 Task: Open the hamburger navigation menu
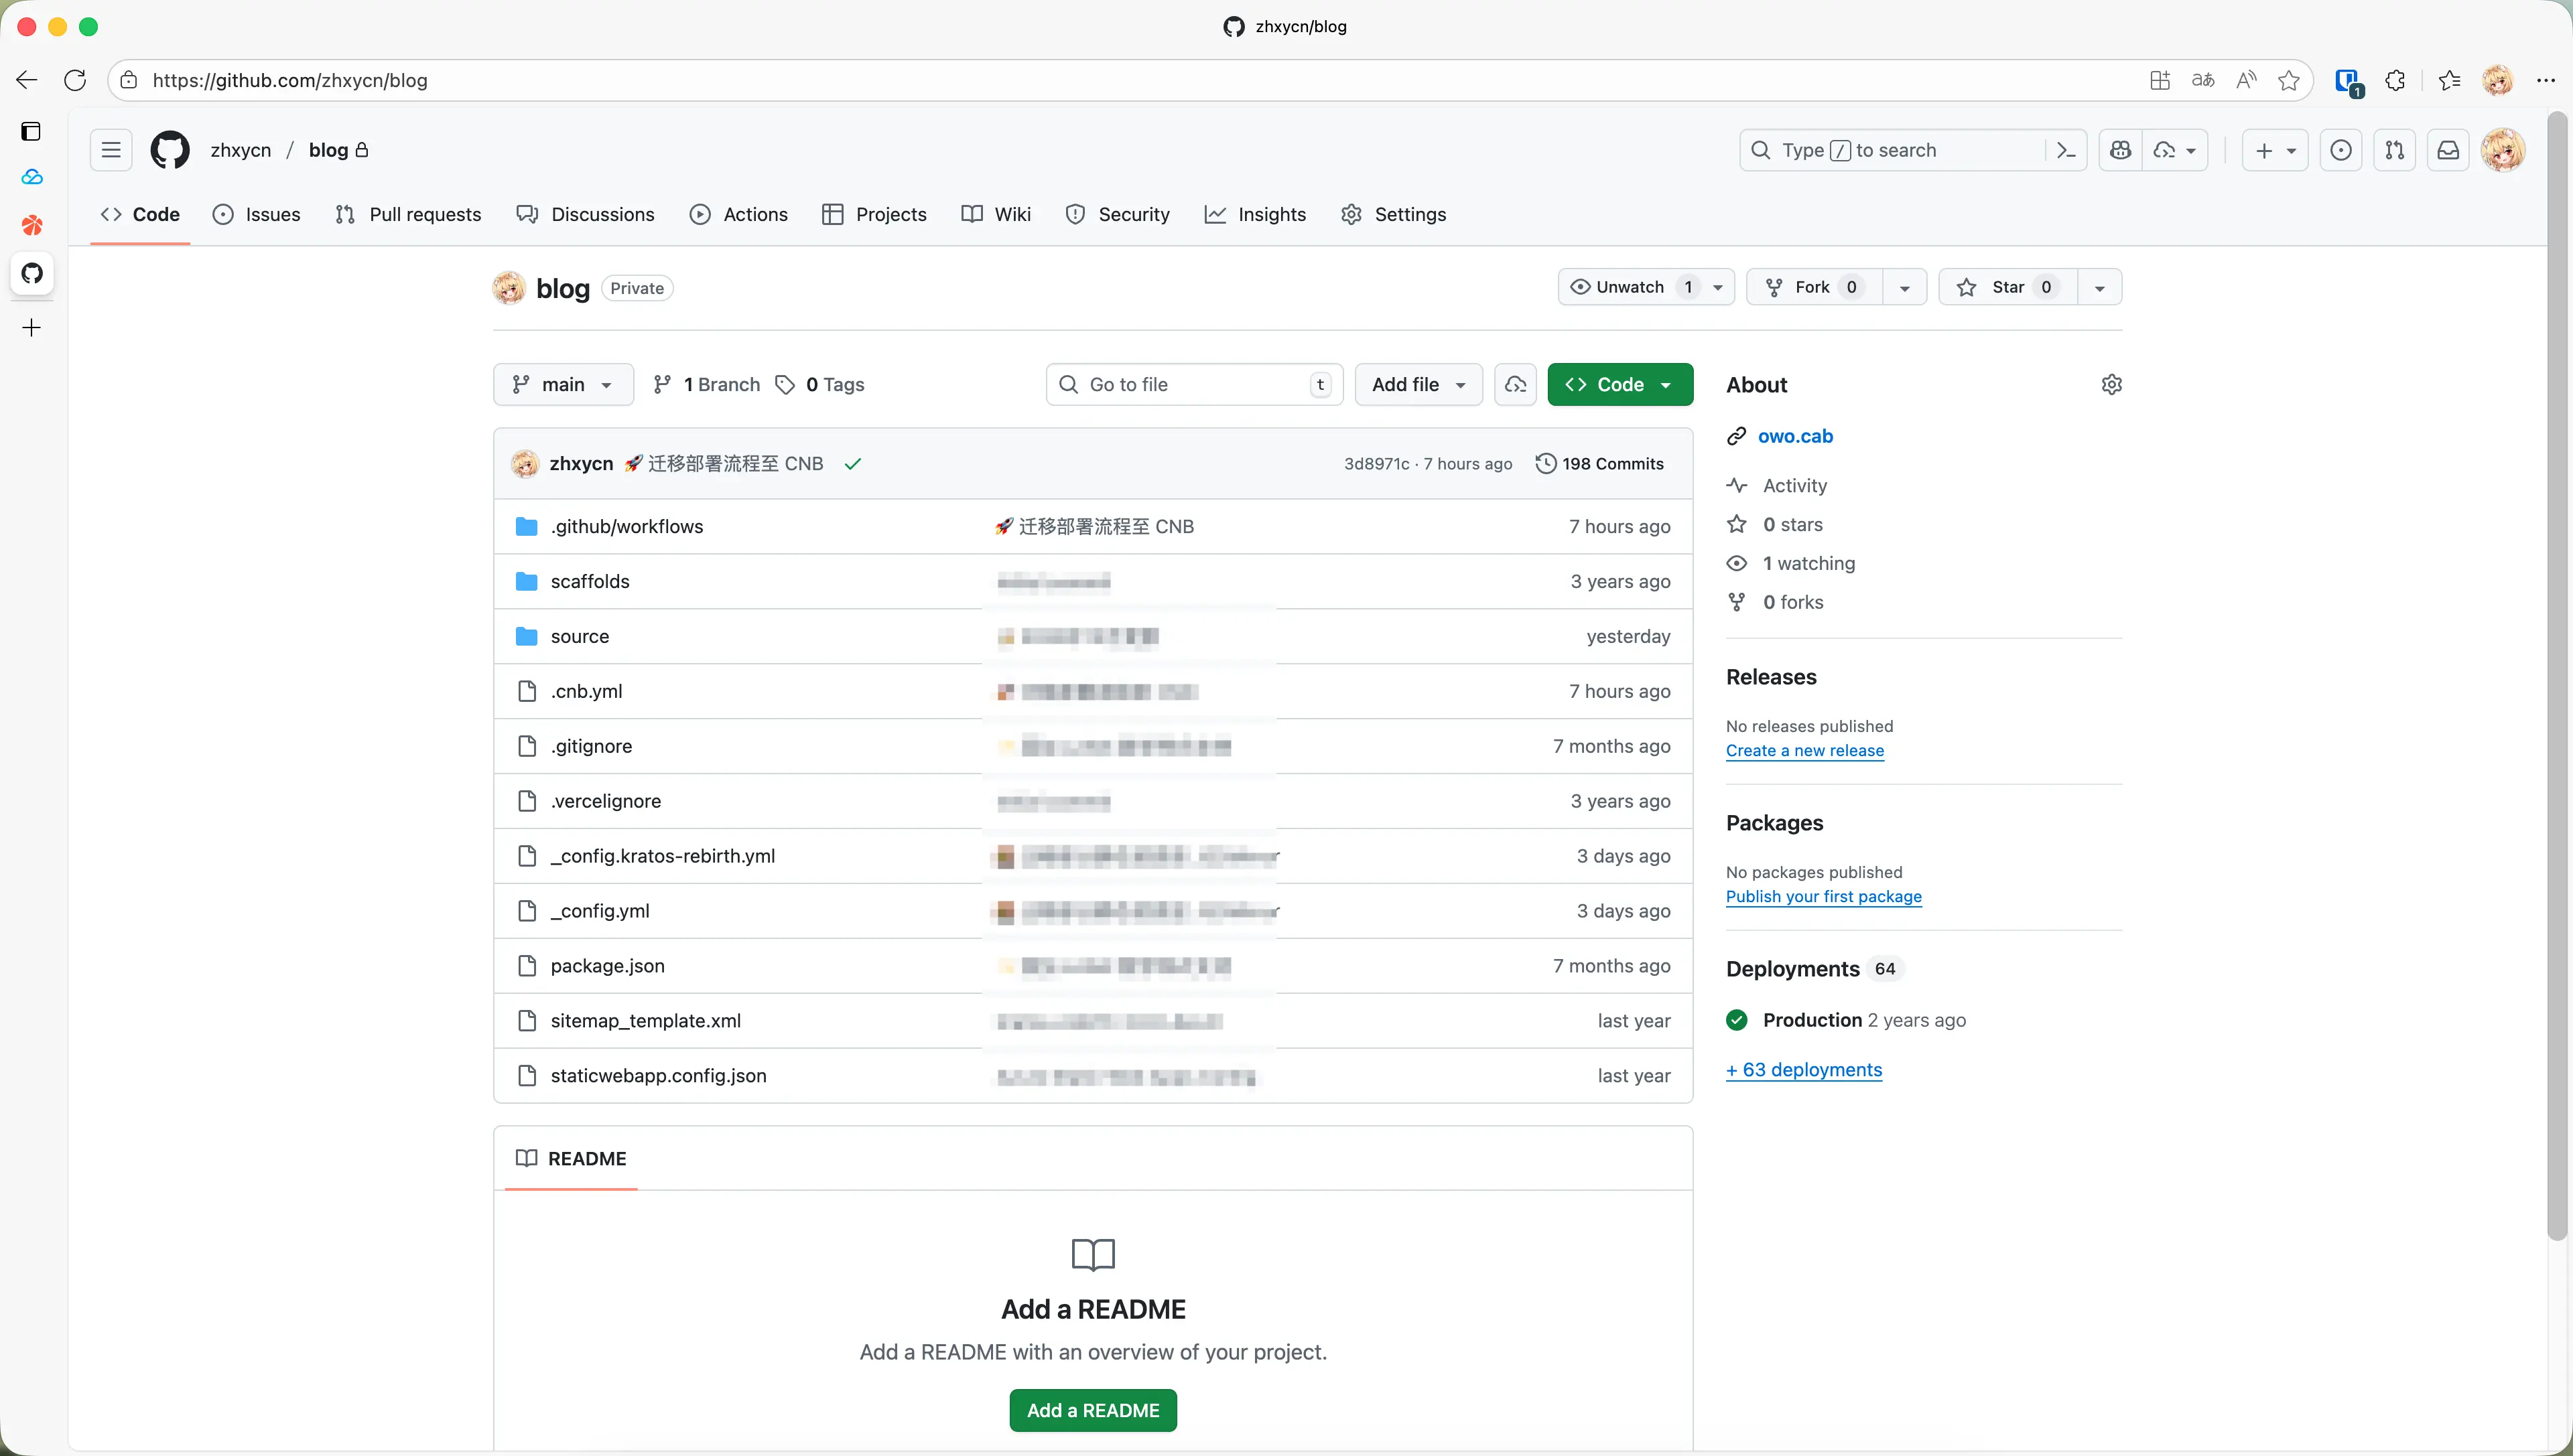[111, 149]
